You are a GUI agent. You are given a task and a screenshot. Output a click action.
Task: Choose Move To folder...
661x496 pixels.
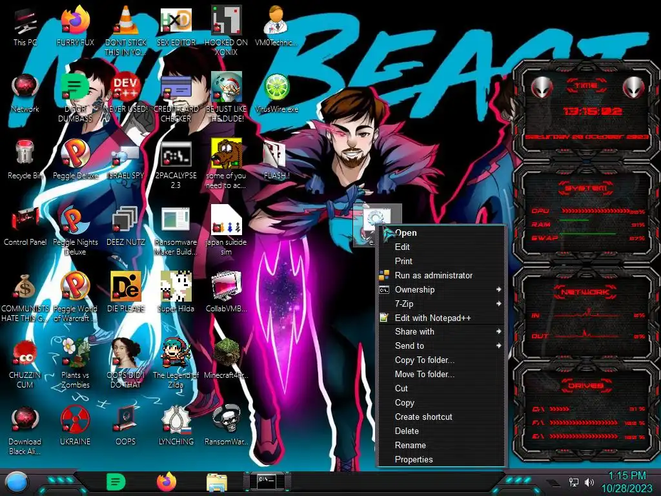(x=442, y=374)
